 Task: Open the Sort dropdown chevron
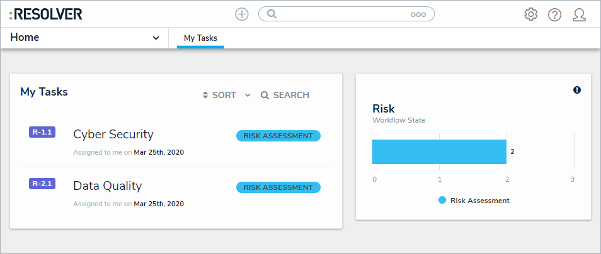[x=248, y=96]
